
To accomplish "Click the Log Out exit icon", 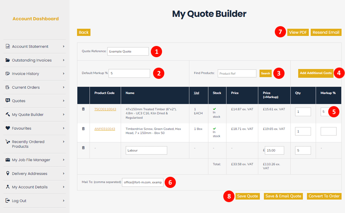I will [8, 200].
